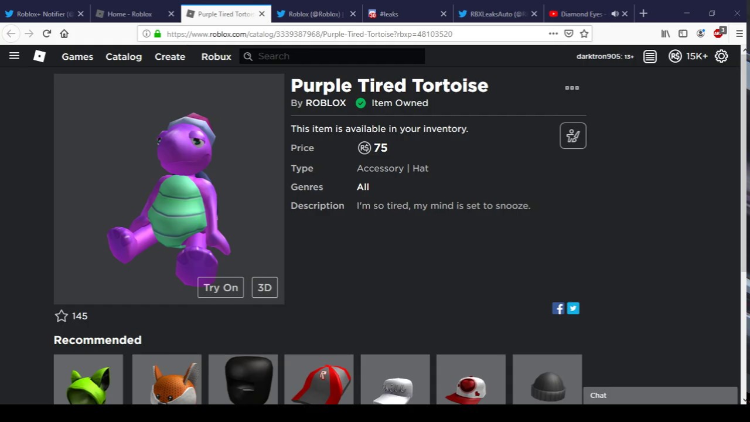
Task: Click the avatar wear item icon button
Action: pyautogui.click(x=573, y=136)
